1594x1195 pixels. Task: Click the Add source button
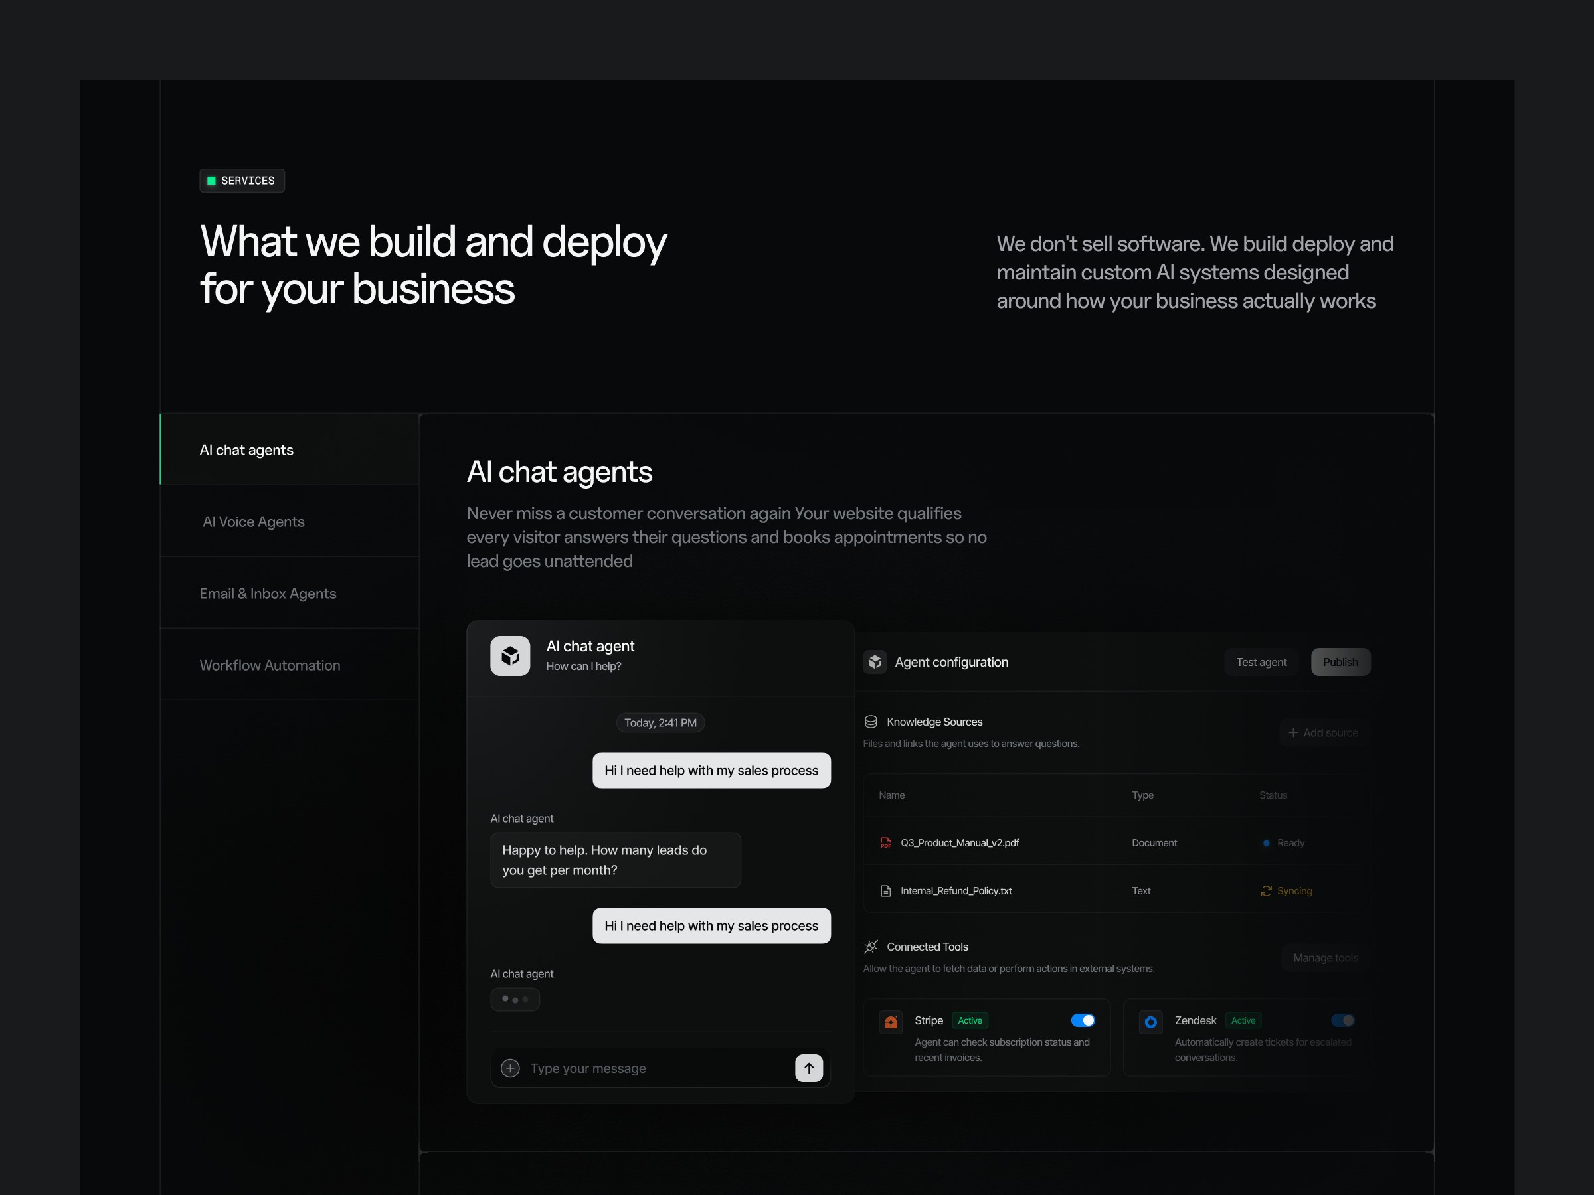point(1323,732)
